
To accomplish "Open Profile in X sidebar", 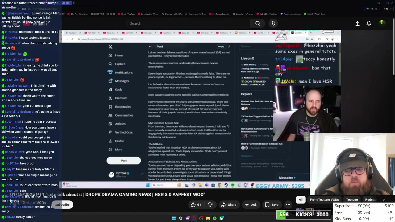I will click(x=116, y=141).
